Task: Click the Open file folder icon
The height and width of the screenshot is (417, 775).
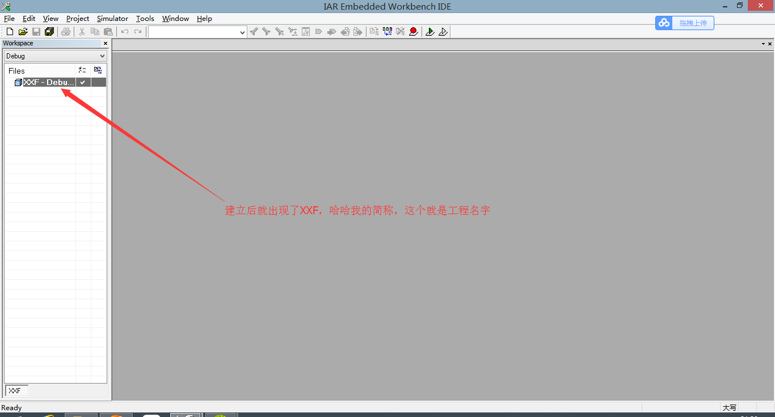Action: tap(23, 32)
